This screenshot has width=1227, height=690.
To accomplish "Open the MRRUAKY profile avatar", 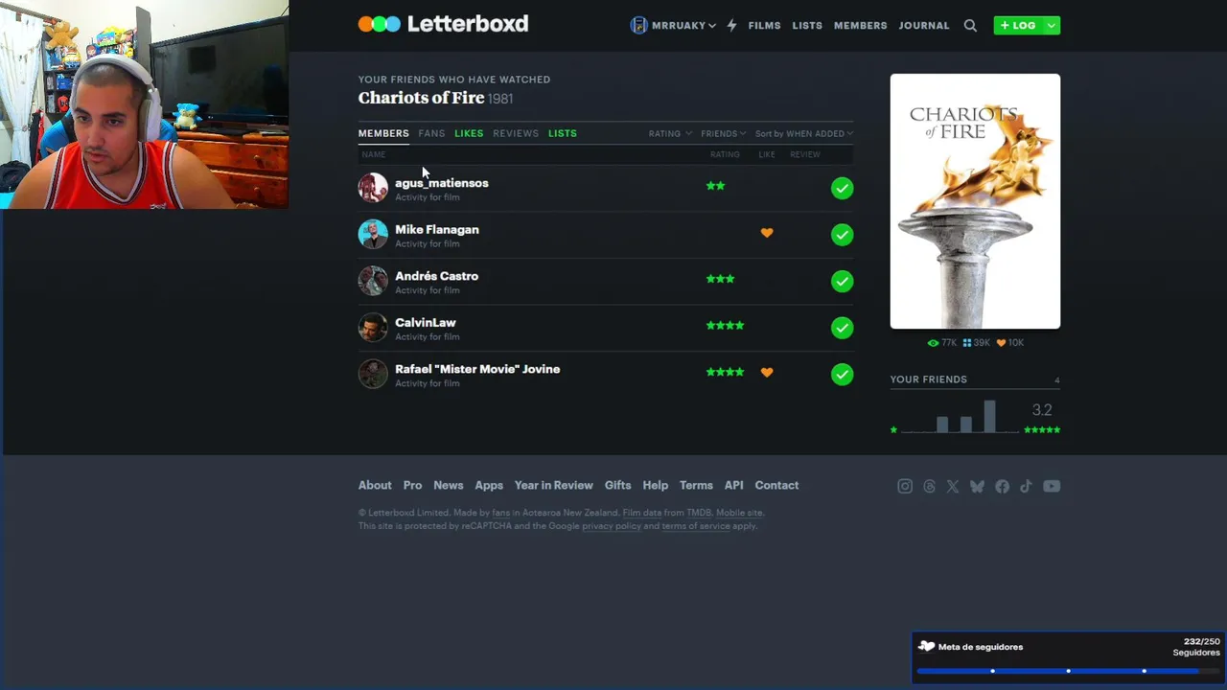I will pos(638,25).
